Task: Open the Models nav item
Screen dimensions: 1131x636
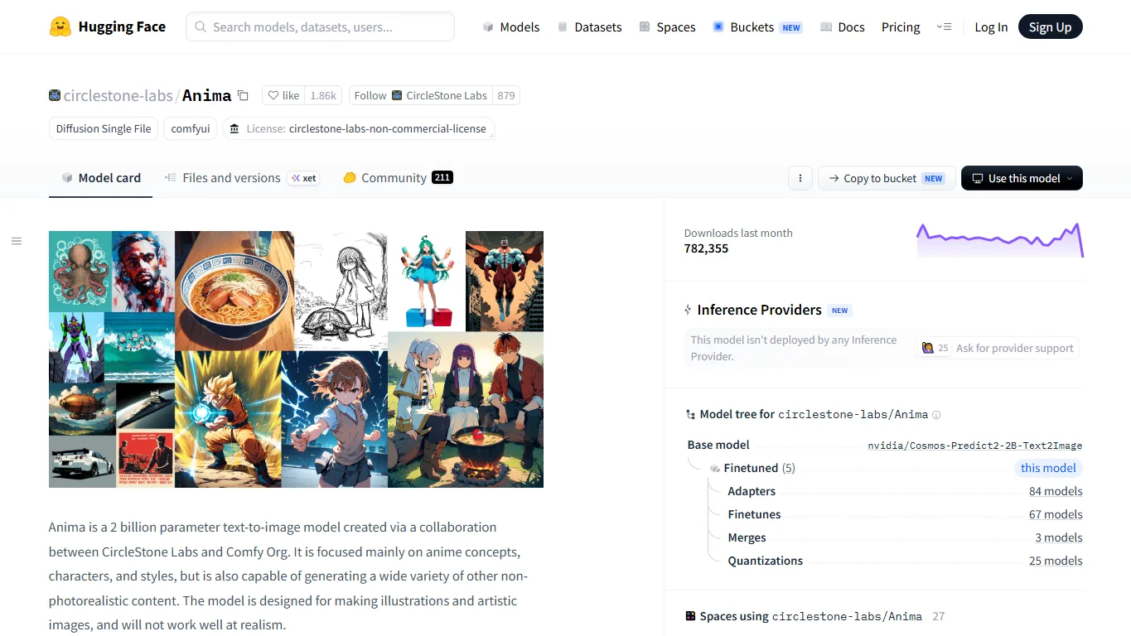Action: click(511, 26)
